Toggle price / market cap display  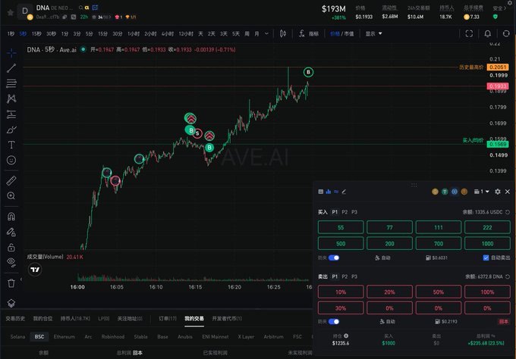[342, 33]
